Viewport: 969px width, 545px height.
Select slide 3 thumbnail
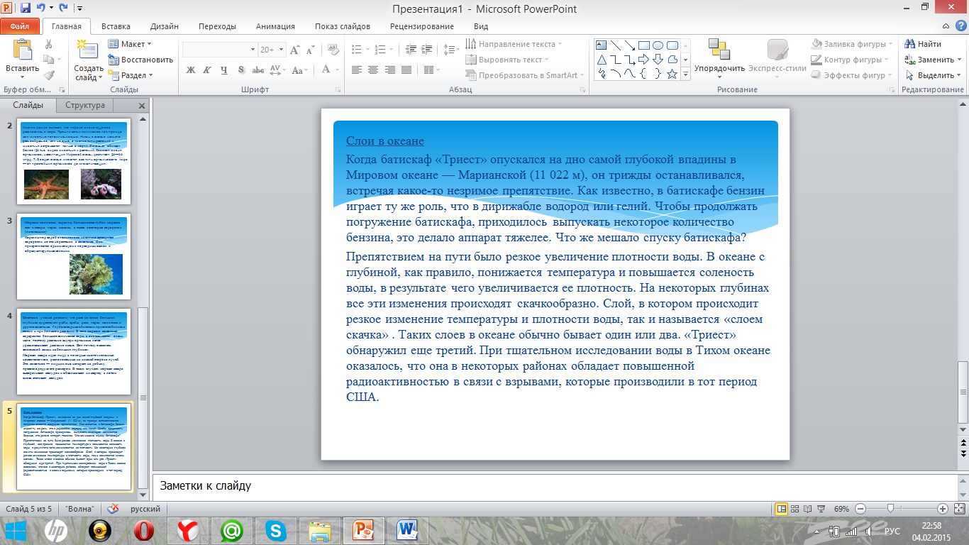tap(74, 257)
